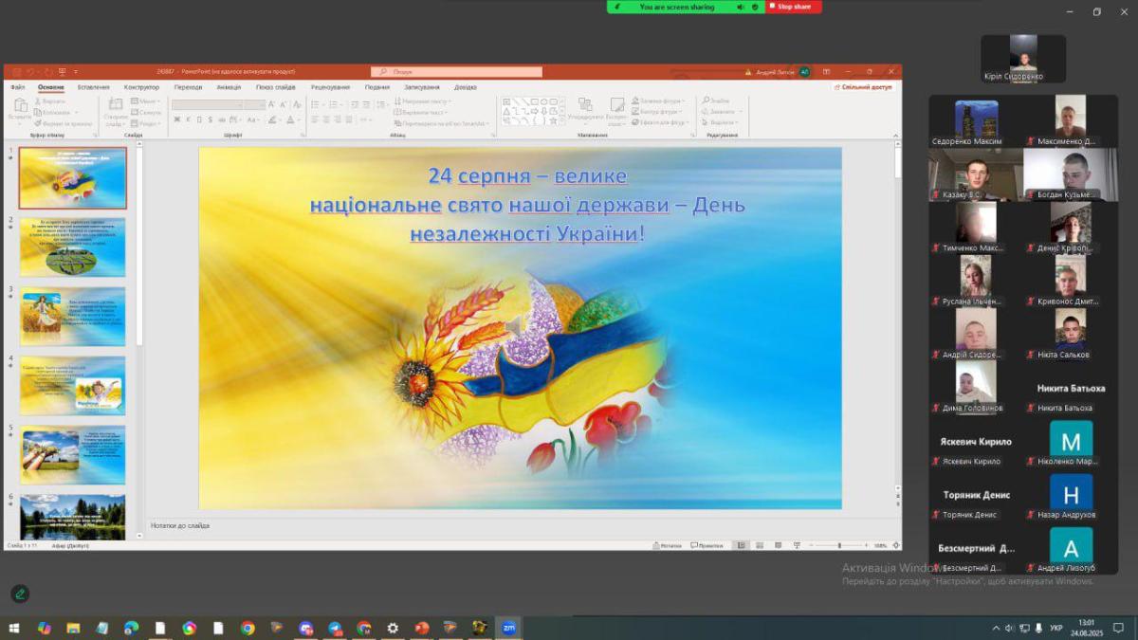Viewport: 1138px width, 640px height.
Task: Open Zoom from the Windows taskbar
Action: [508, 628]
